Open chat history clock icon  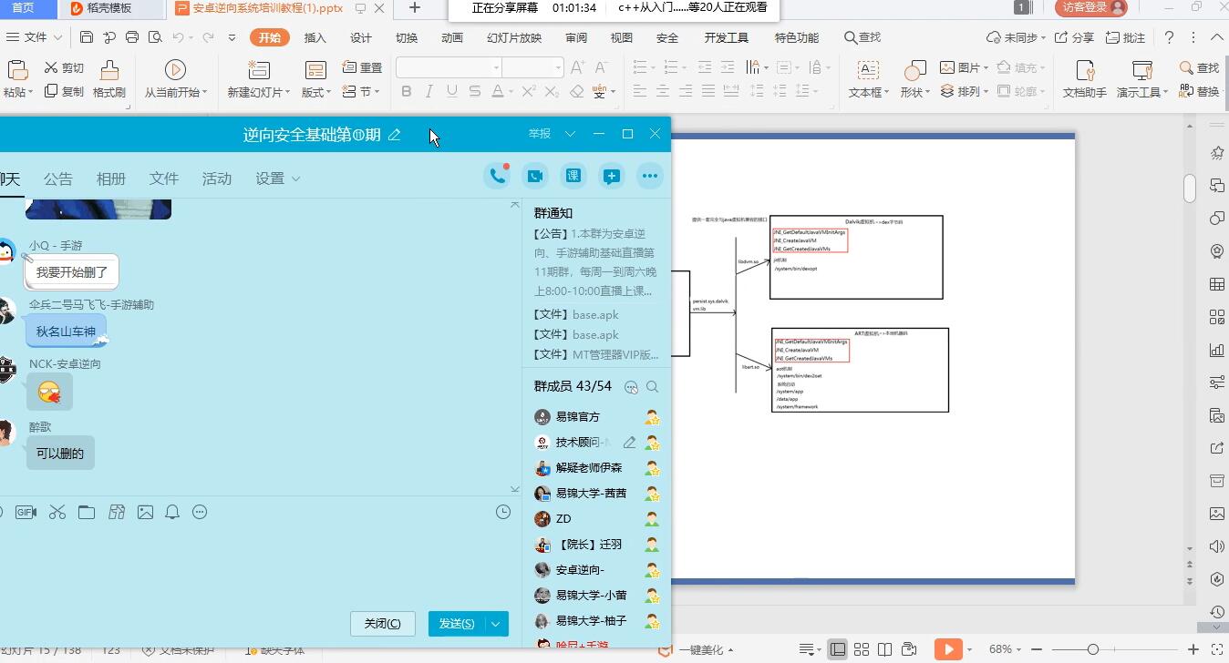503,513
